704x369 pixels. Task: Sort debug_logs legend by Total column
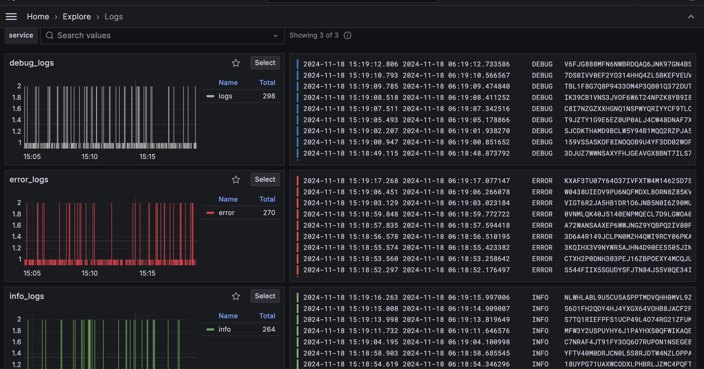(x=267, y=83)
